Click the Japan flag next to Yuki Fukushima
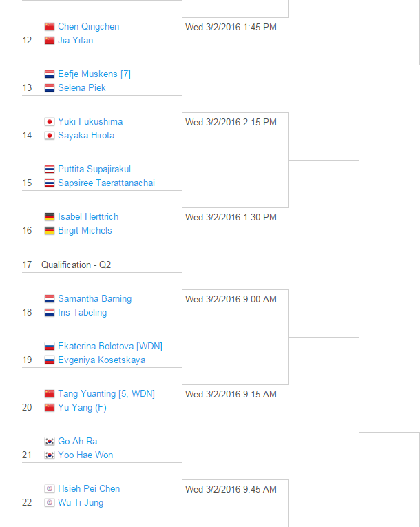The image size is (420, 527). pyautogui.click(x=50, y=122)
